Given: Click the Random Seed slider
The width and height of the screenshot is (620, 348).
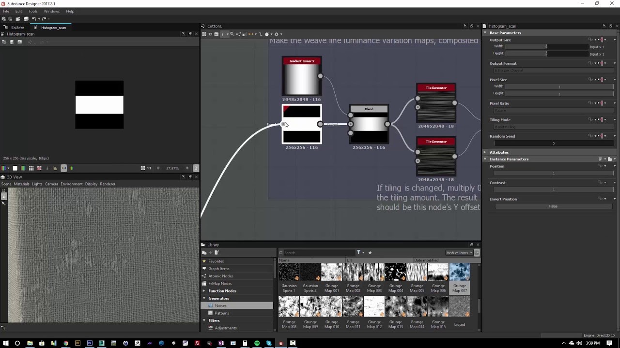Looking at the screenshot, I should (x=553, y=143).
